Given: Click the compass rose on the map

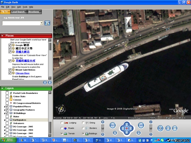Looking at the screenshot, I should point(61,109).
